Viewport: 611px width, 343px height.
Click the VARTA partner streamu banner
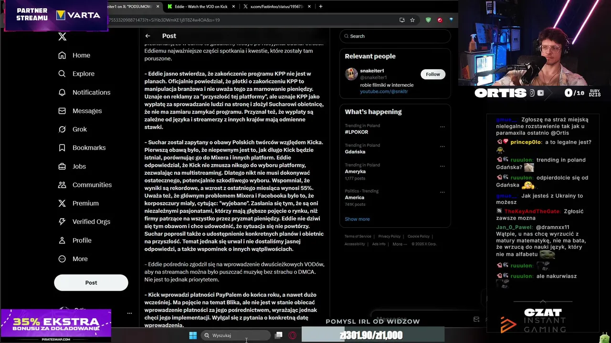pyautogui.click(x=56, y=15)
